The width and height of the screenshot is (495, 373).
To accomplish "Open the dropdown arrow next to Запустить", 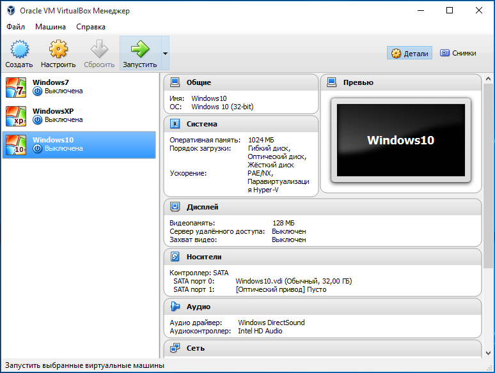I will pyautogui.click(x=165, y=53).
